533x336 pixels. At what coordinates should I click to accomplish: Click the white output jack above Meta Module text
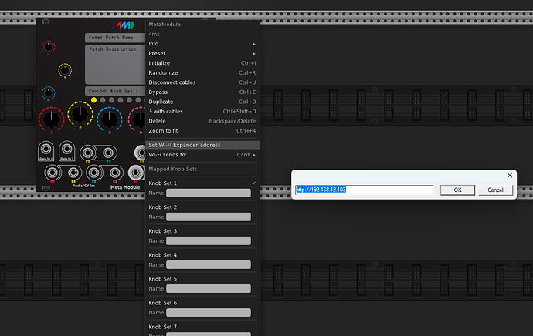pyautogui.click(x=136, y=173)
